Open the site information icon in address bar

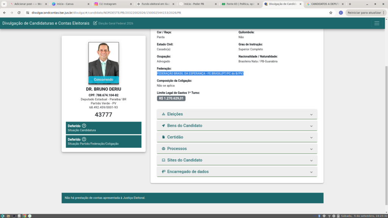pos(28,12)
